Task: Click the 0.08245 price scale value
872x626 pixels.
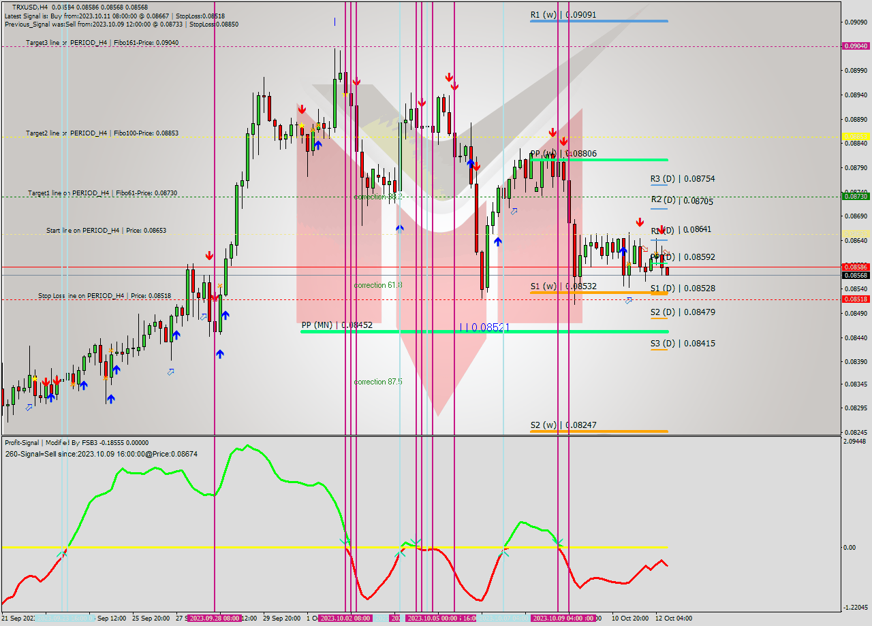Action: pos(856,432)
